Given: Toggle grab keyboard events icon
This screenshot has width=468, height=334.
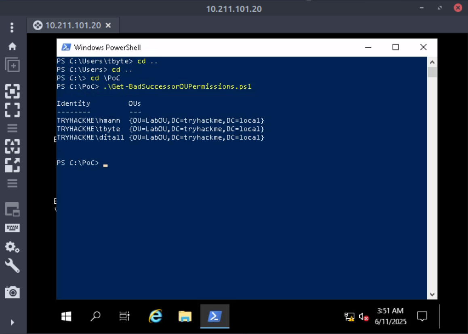Looking at the screenshot, I should [12, 228].
